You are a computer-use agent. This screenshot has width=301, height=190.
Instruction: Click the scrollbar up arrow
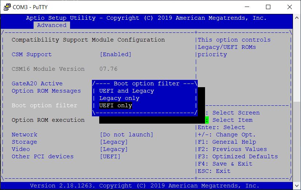pos(297,18)
